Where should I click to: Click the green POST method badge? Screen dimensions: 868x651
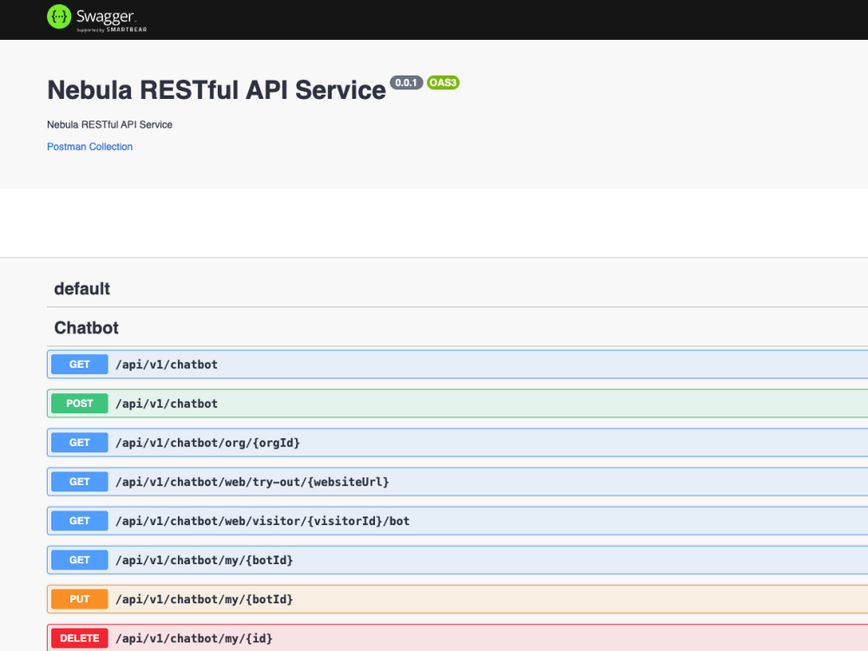(80, 404)
